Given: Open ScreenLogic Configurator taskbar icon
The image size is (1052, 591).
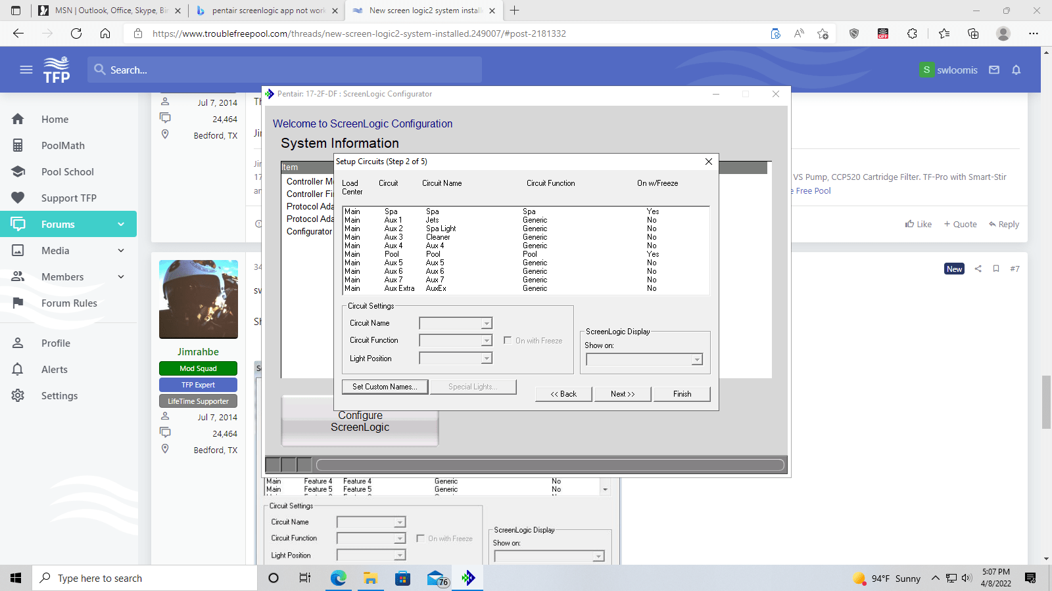Looking at the screenshot, I should tap(468, 578).
